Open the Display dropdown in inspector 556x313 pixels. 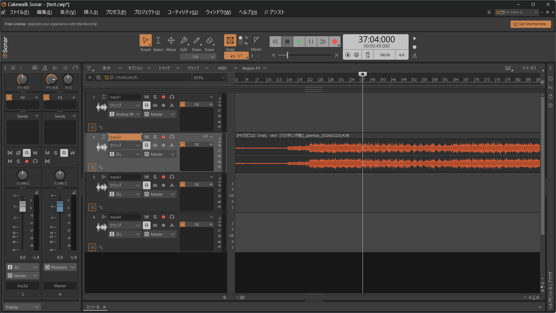(22, 307)
